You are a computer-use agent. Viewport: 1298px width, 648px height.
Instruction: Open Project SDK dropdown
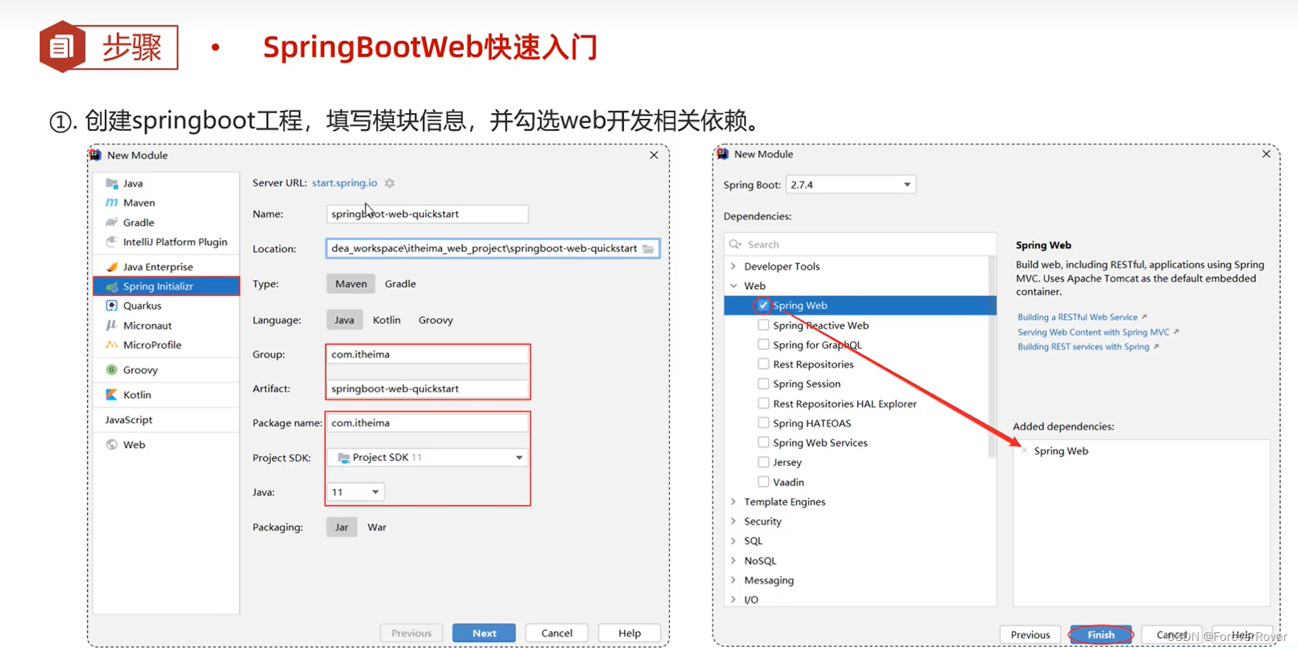[x=427, y=457]
